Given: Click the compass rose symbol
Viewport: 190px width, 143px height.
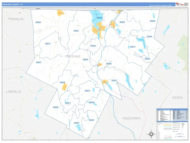Looking at the screenshot, I should [151, 134].
